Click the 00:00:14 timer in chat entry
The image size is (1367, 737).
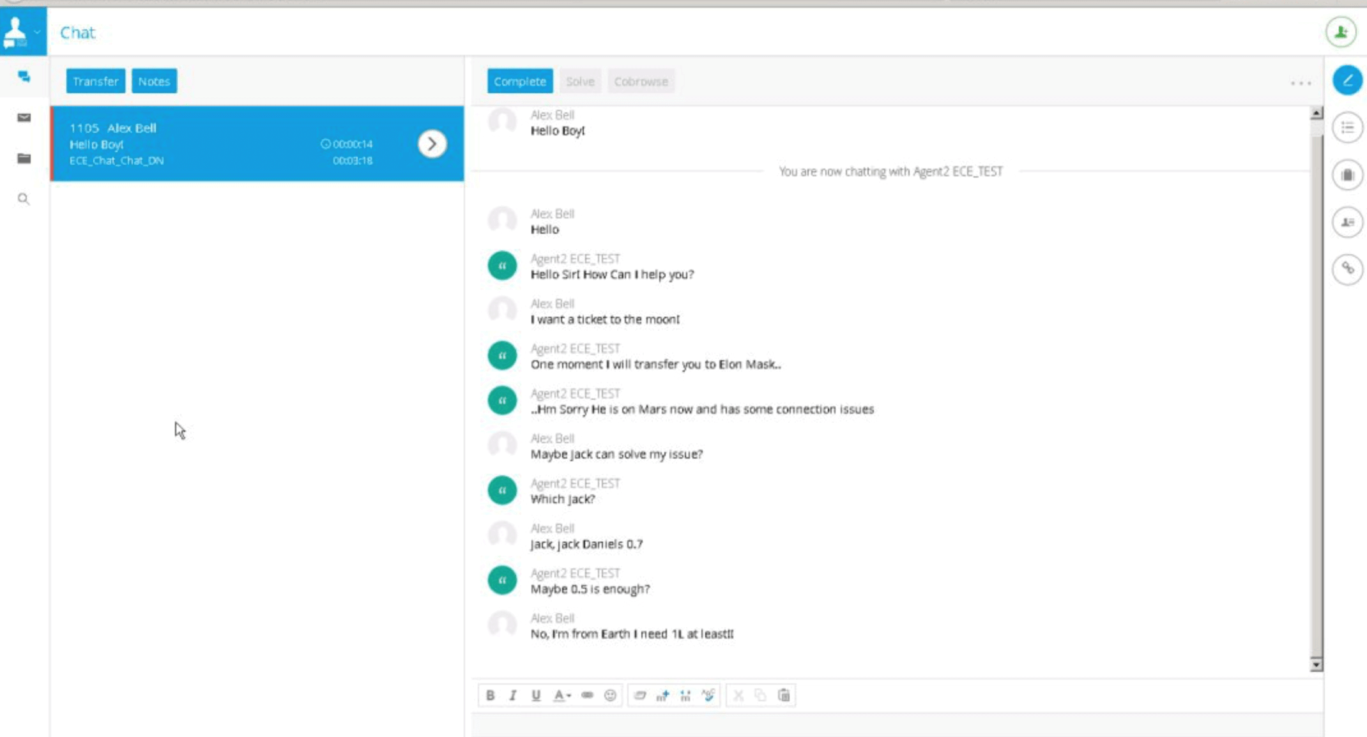[347, 144]
